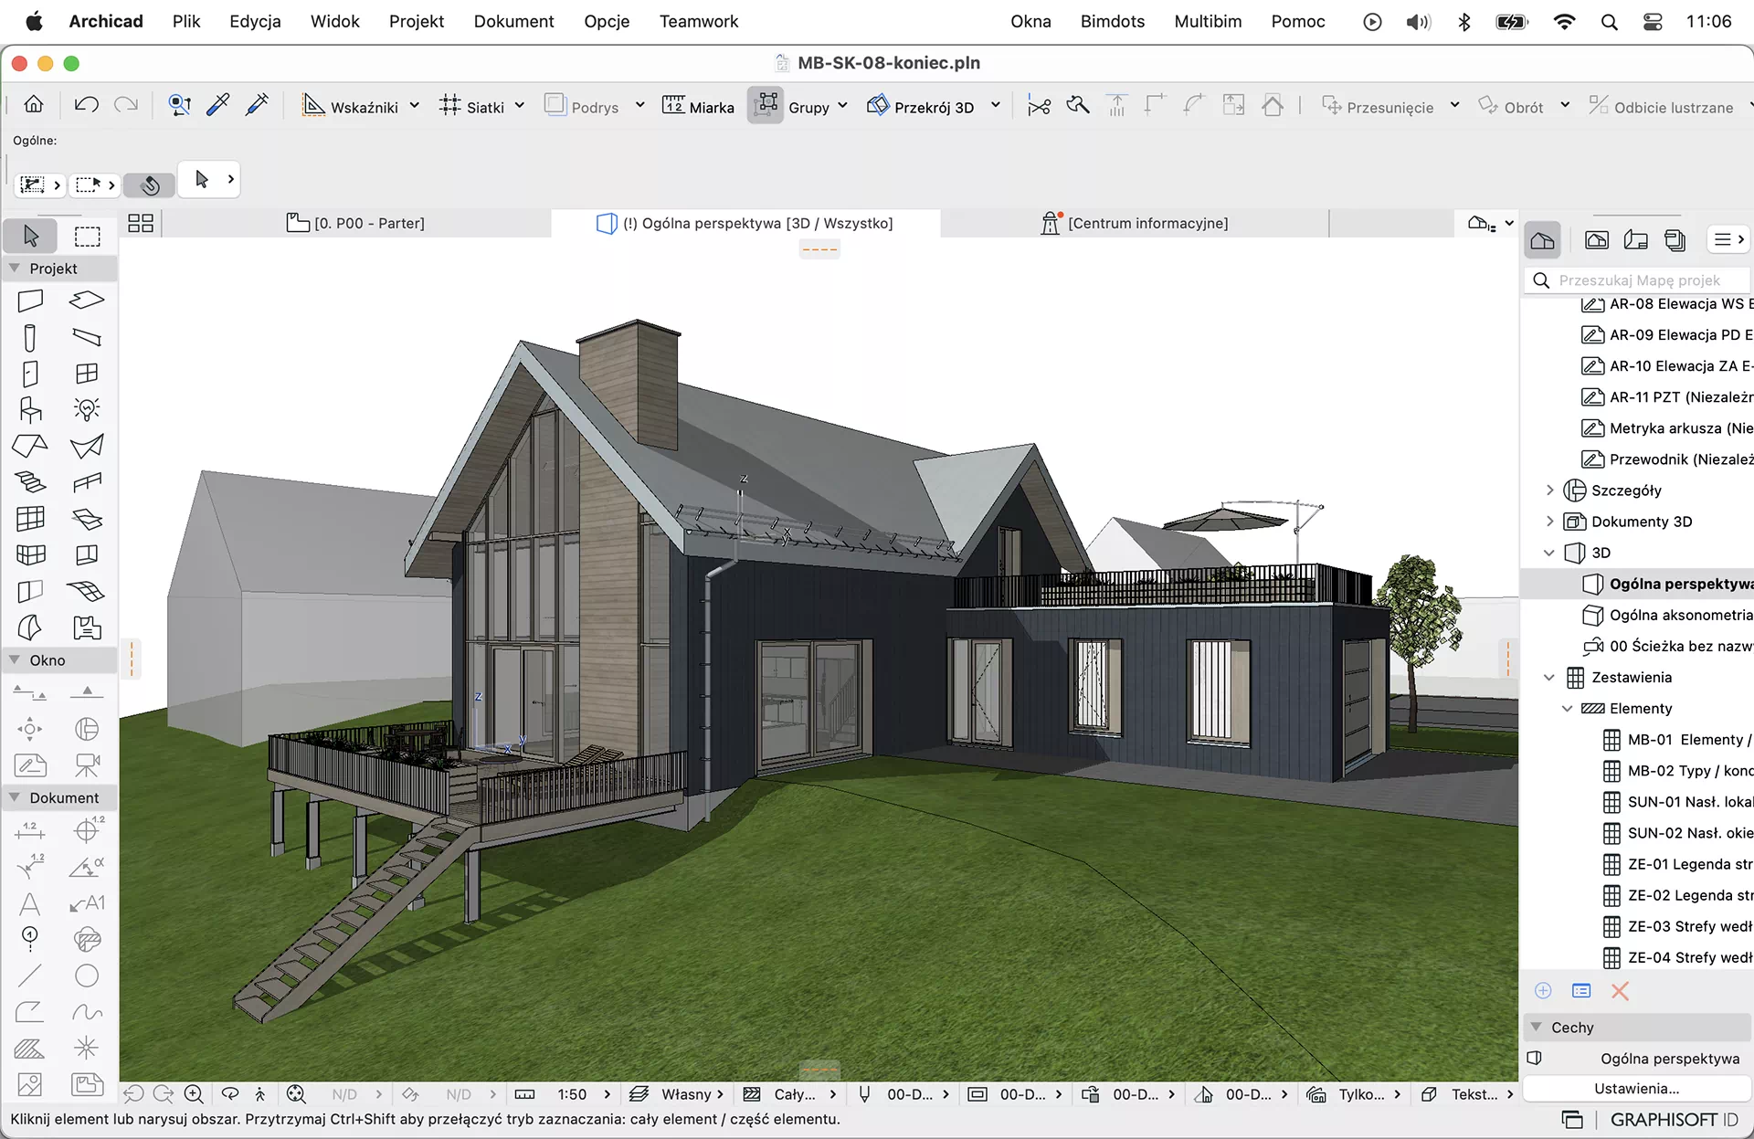Select the Marquee tool
Screen dimensions: 1754x1139
click(x=88, y=237)
